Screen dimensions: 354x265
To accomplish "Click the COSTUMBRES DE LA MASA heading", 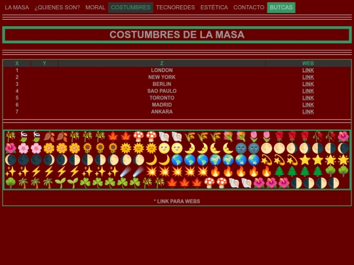I will (x=177, y=35).
